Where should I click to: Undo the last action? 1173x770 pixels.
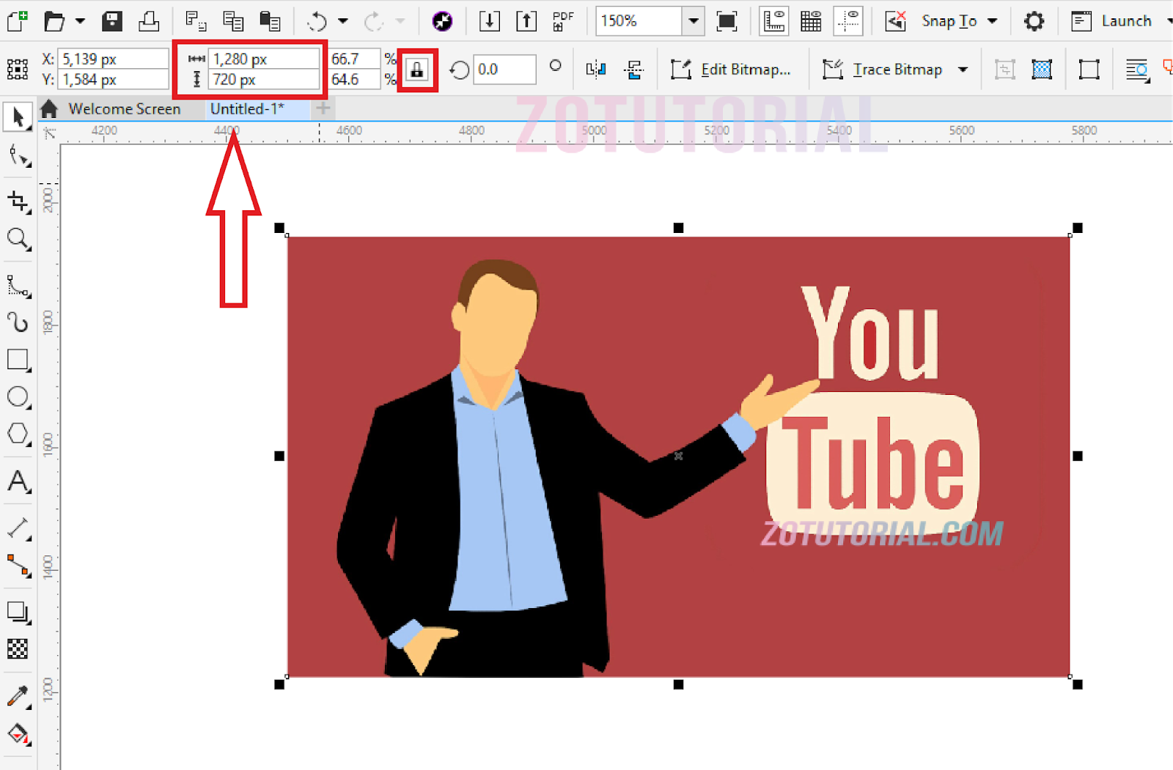coord(317,21)
